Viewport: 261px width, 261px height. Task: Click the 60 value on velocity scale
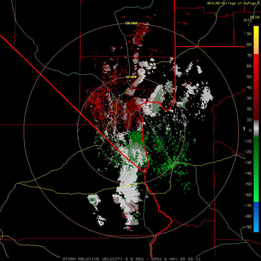click(249, 66)
